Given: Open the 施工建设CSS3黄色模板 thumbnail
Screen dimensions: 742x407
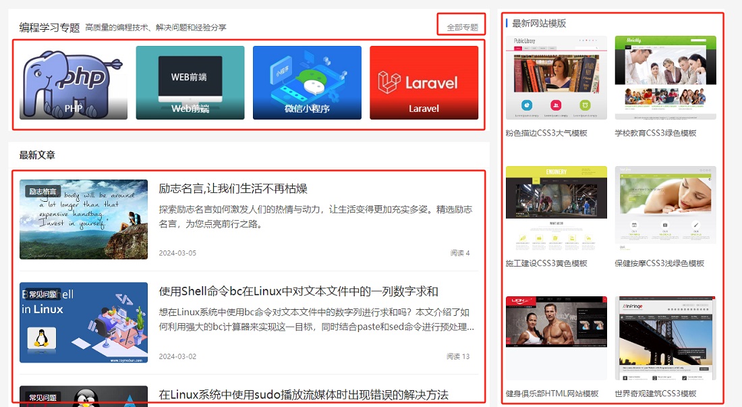Looking at the screenshot, I should (556, 208).
